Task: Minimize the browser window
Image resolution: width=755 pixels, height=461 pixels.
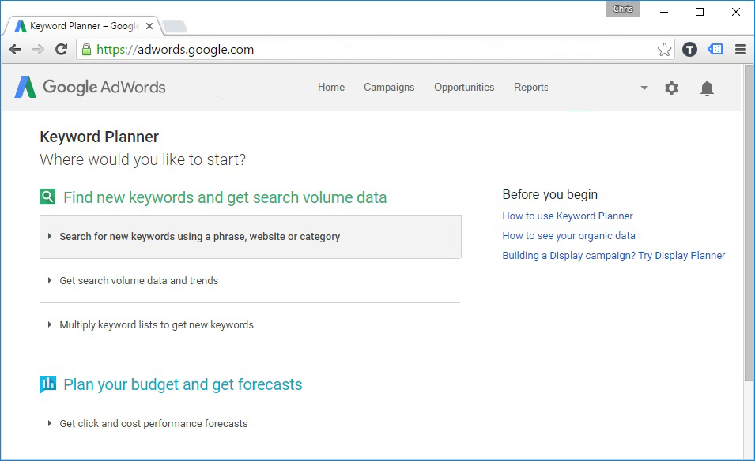Action: tap(664, 12)
